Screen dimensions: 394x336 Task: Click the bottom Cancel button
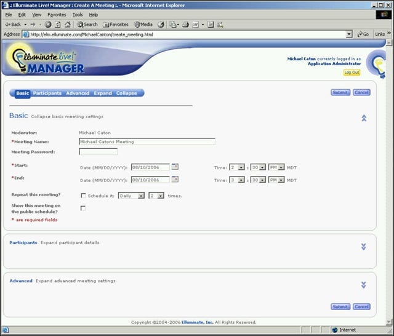coord(361,306)
